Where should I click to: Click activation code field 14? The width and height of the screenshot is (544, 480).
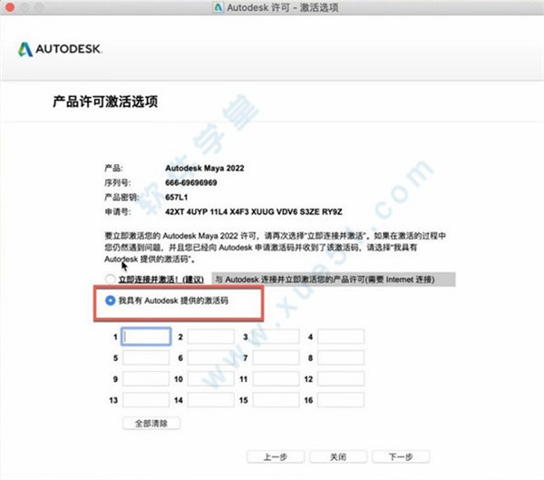pyautogui.click(x=211, y=400)
